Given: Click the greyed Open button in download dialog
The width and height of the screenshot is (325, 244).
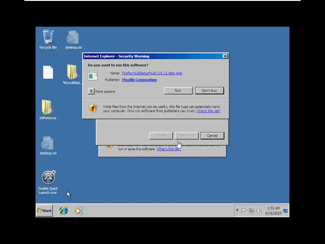Looking at the screenshot, I should click(x=161, y=136).
